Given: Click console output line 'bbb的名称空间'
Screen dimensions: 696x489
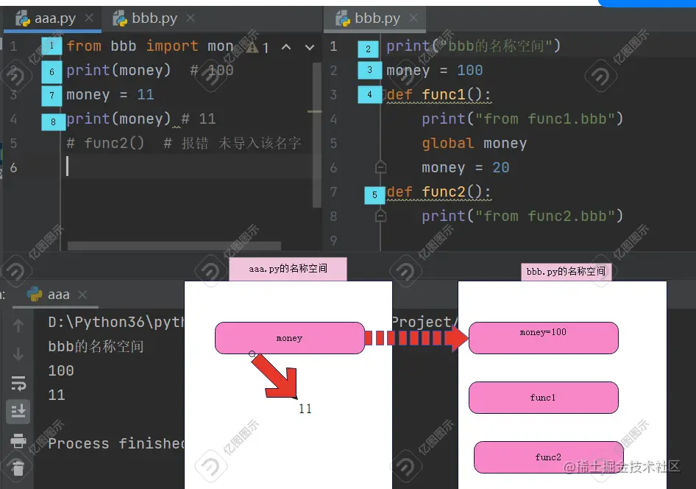Looking at the screenshot, I should [x=96, y=346].
